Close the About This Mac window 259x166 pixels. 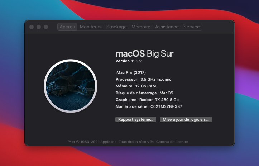point(32,27)
